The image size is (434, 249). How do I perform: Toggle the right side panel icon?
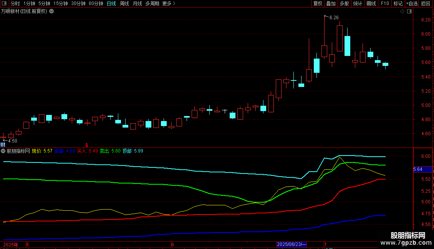tap(409, 11)
